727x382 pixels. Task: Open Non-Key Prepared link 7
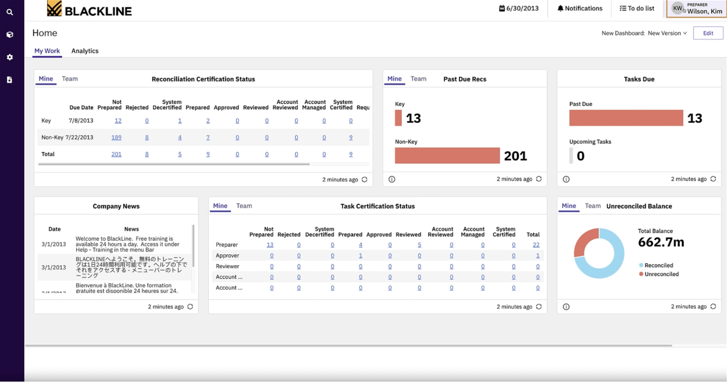pos(208,137)
